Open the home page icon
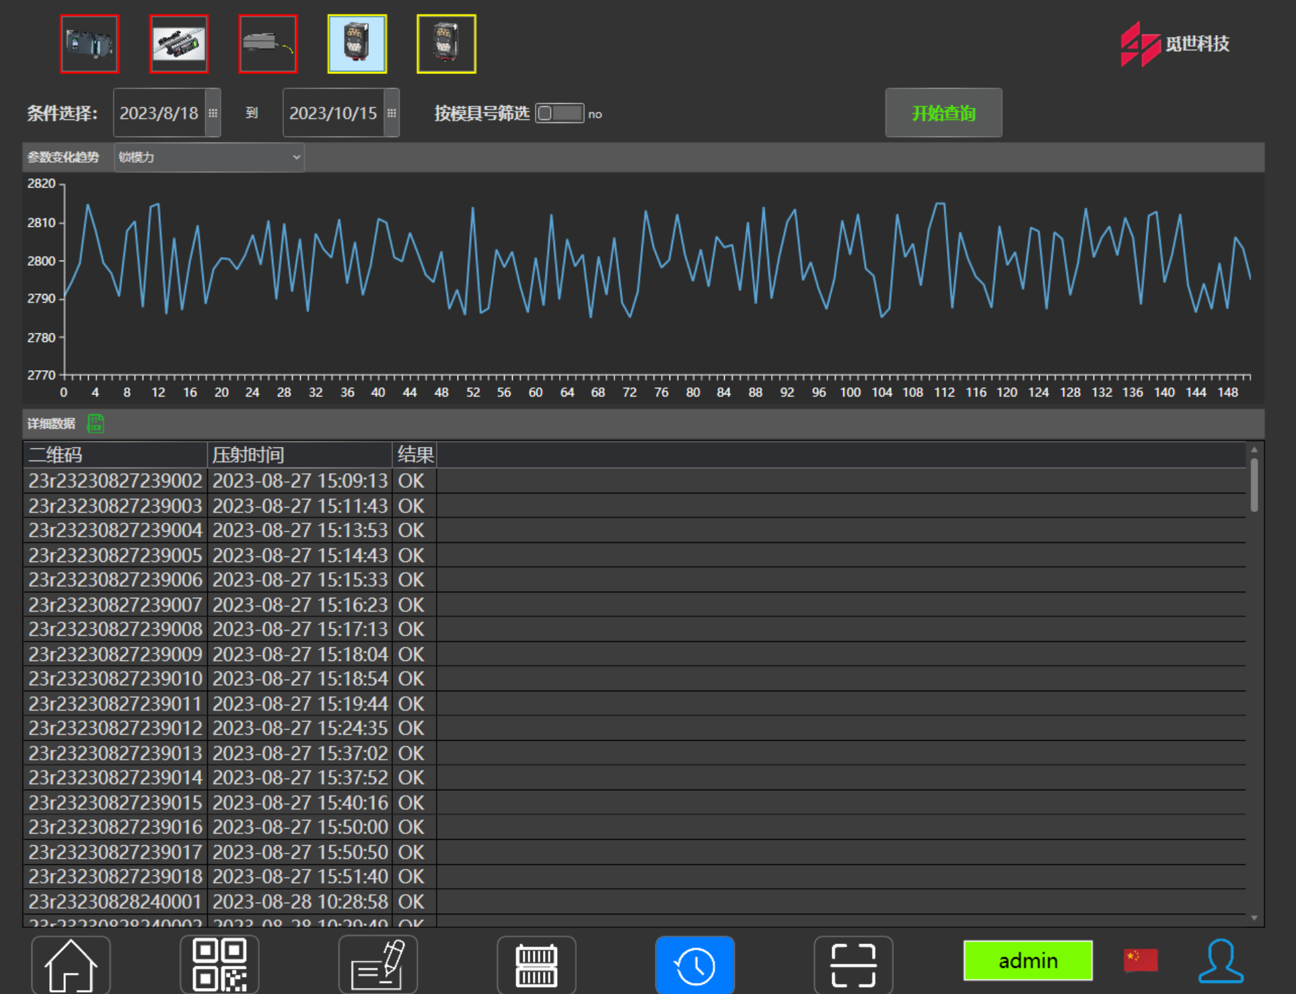 click(x=71, y=965)
